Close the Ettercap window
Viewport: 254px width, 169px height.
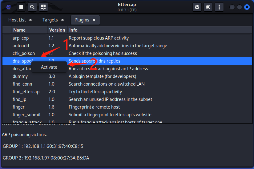coord(247,7)
